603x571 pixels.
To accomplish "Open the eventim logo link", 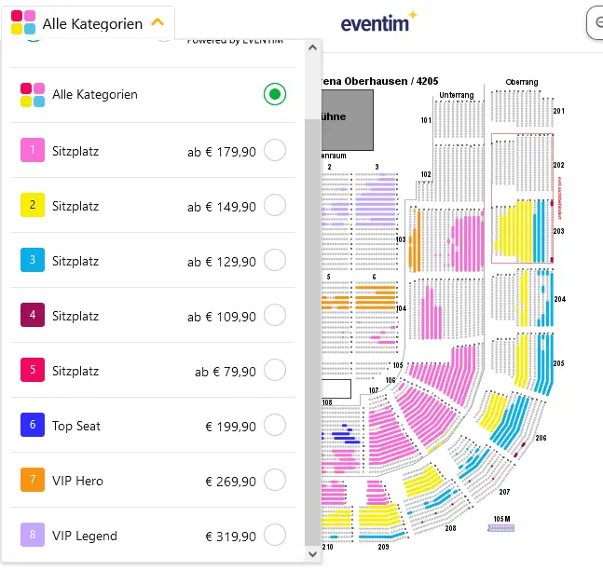I will pos(378,22).
